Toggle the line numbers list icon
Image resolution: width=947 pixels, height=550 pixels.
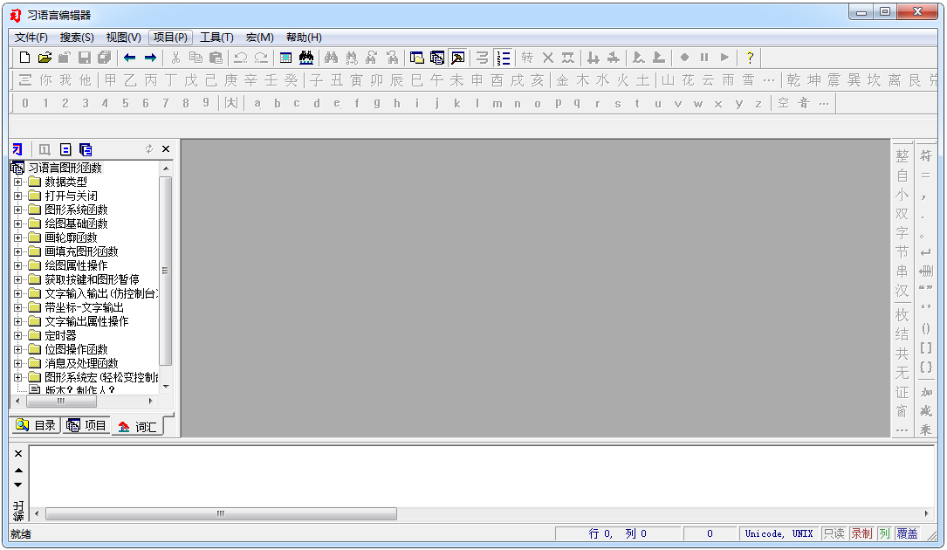coord(503,58)
